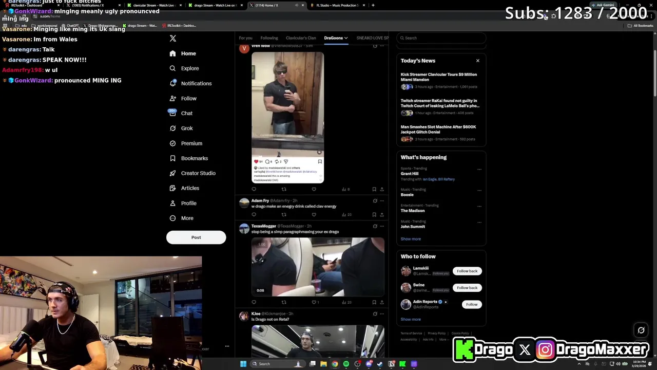The height and width of the screenshot is (370, 657).
Task: Open the Grok floating button
Action: coord(641,330)
